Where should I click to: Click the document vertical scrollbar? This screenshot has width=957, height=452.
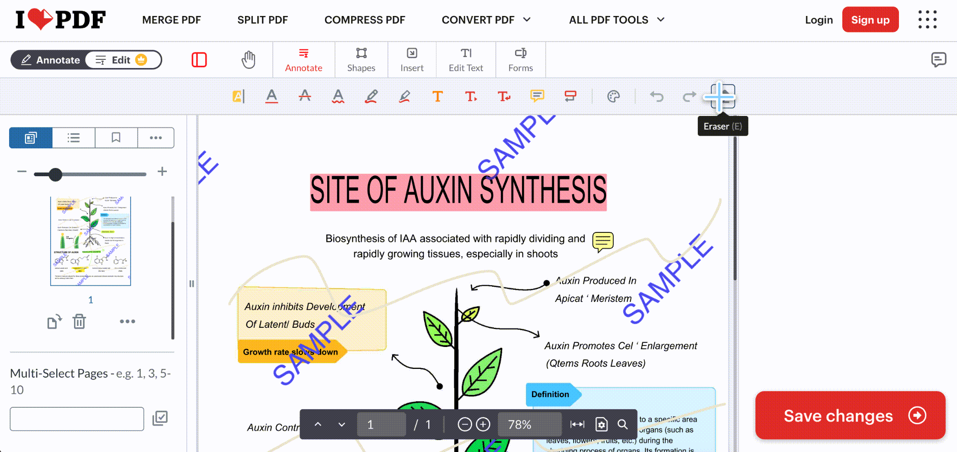[735, 209]
